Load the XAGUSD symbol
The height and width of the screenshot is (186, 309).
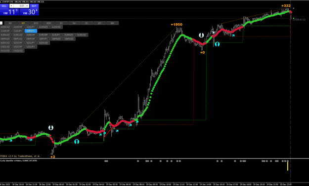(x=18, y=51)
